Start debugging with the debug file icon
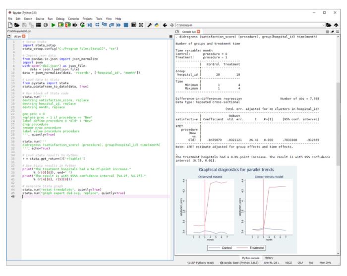Image resolution: width=347 pixels, height=276 pixels. click(90, 25)
